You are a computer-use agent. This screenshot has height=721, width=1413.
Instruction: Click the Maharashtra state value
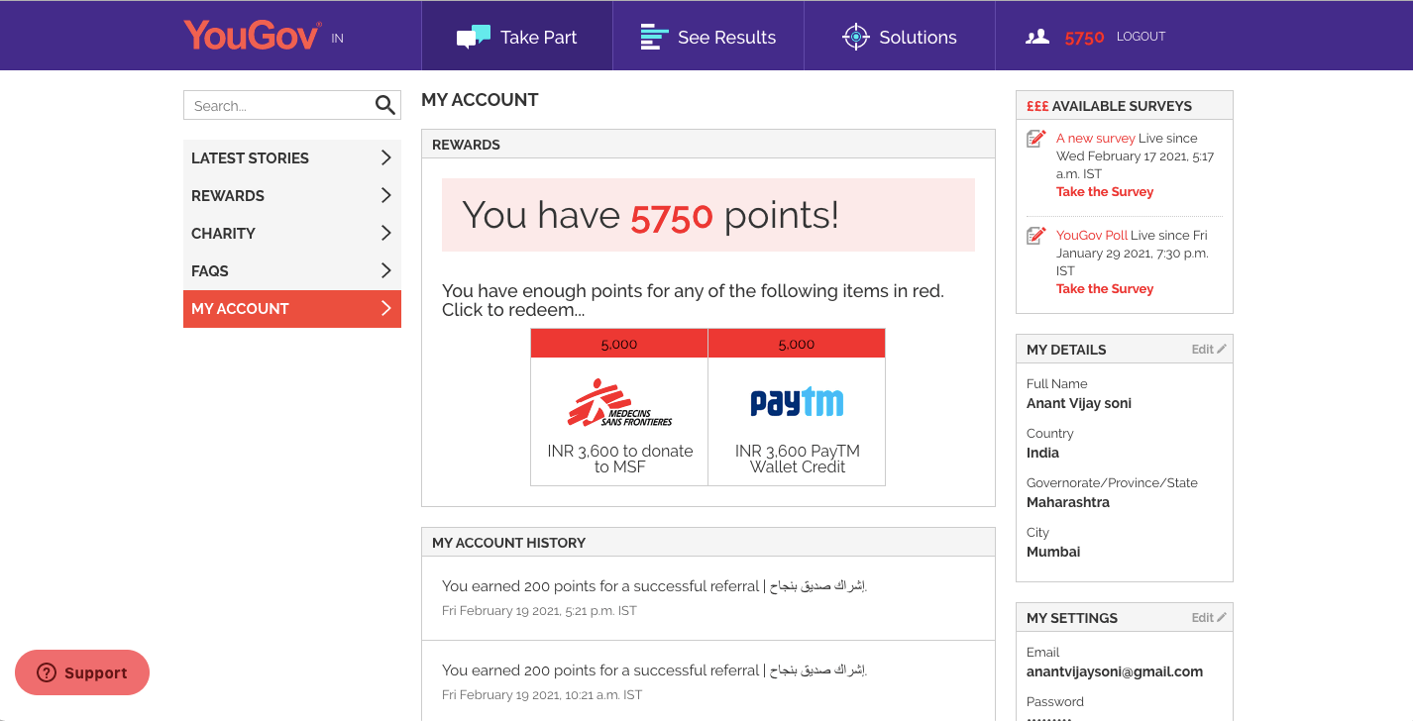tap(1068, 502)
